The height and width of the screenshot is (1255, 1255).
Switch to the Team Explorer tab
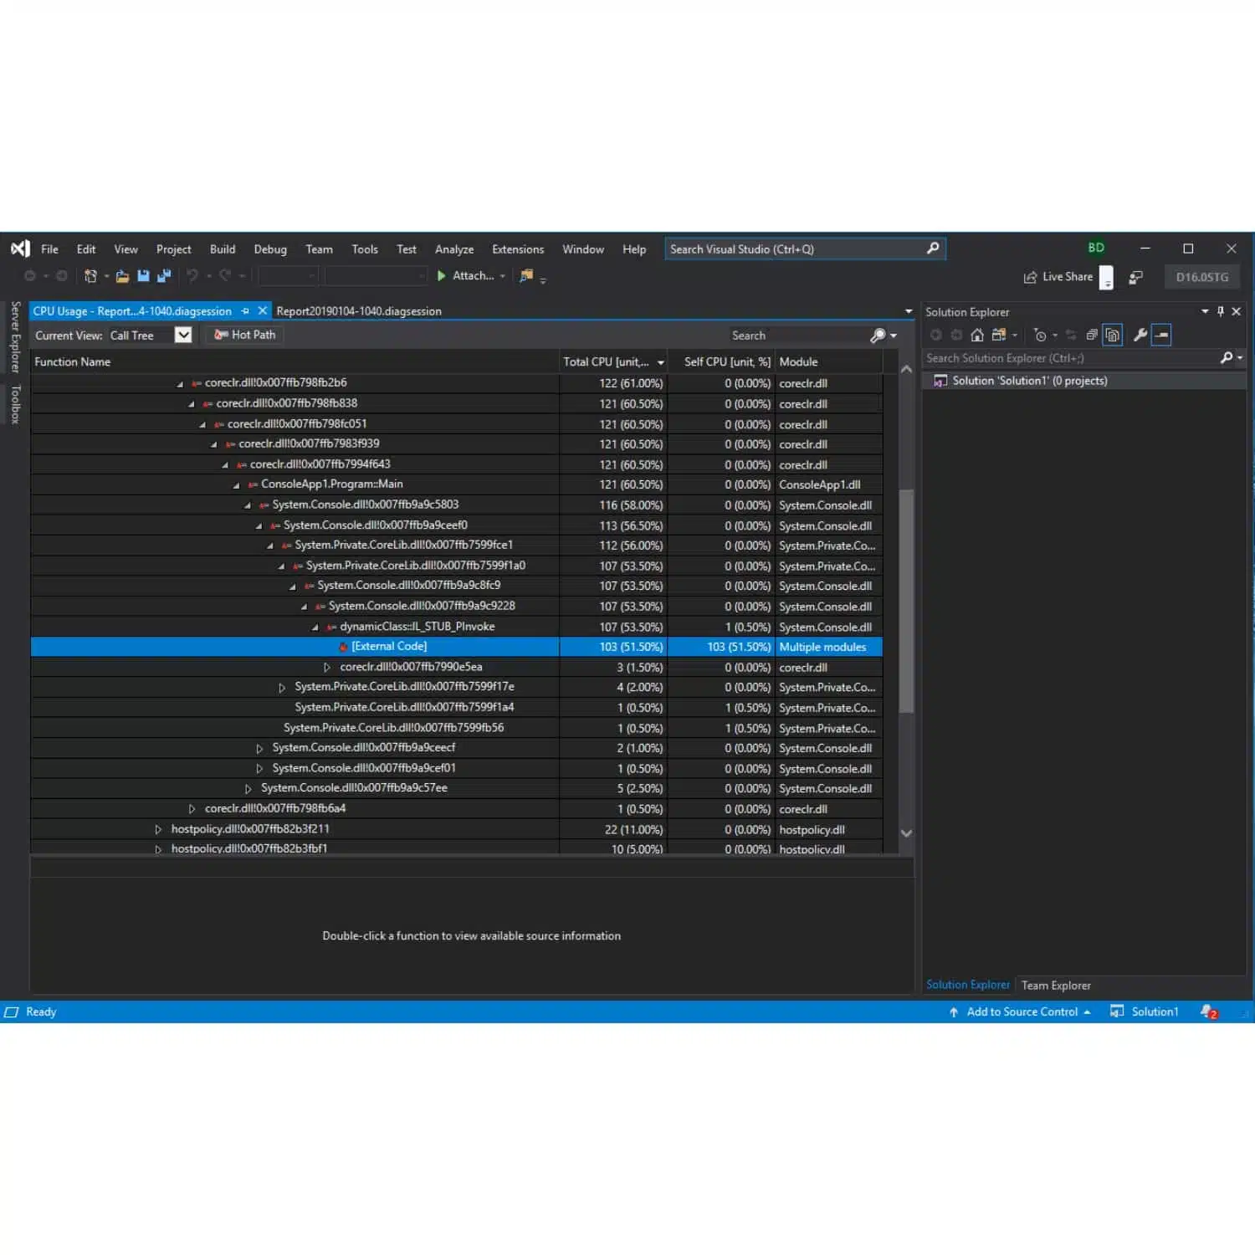tap(1056, 986)
